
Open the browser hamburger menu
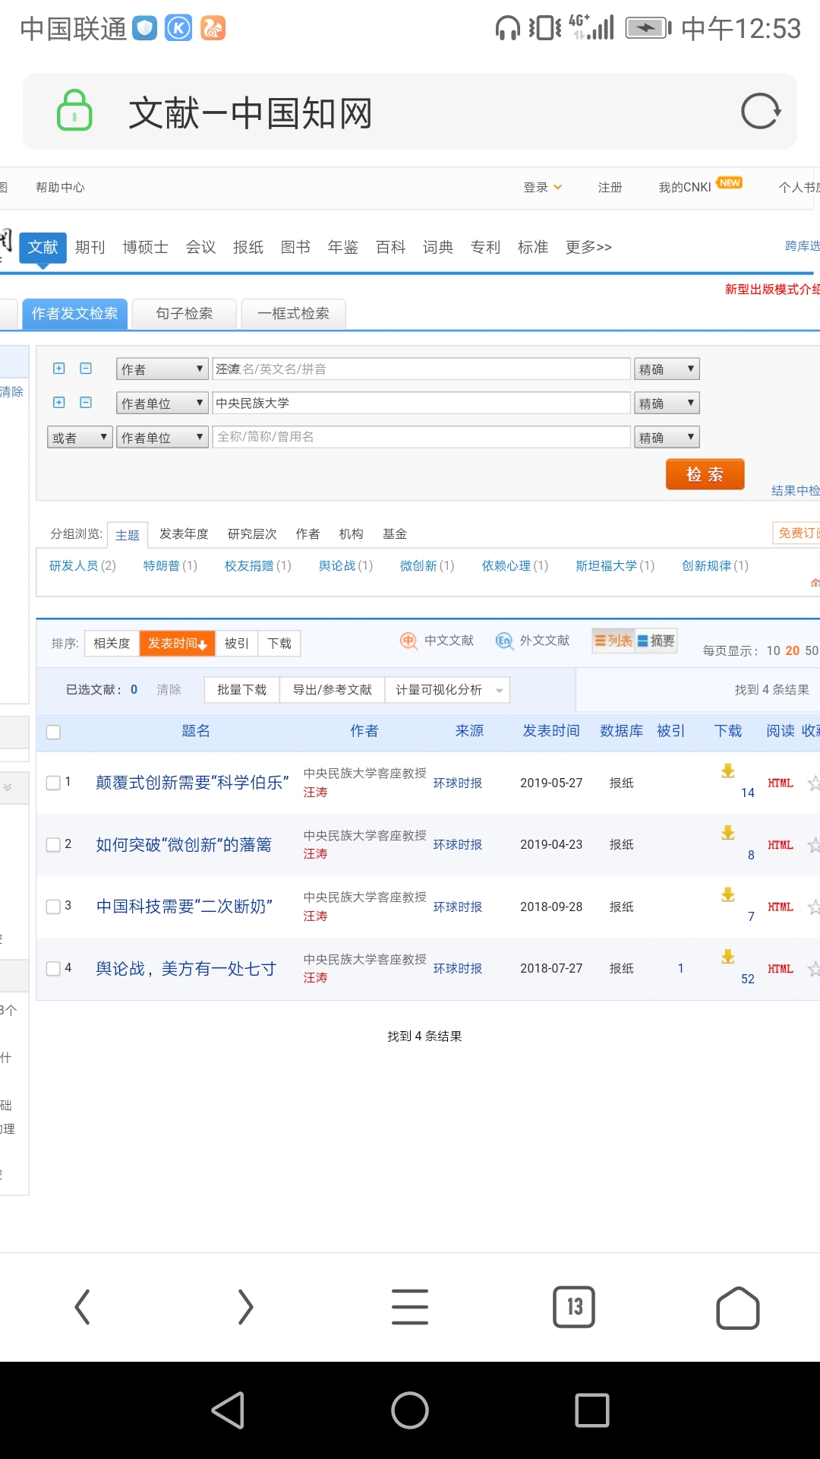point(410,1307)
